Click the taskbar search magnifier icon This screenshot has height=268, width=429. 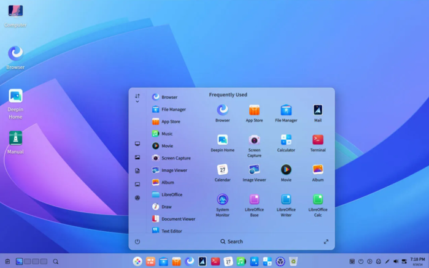point(55,262)
